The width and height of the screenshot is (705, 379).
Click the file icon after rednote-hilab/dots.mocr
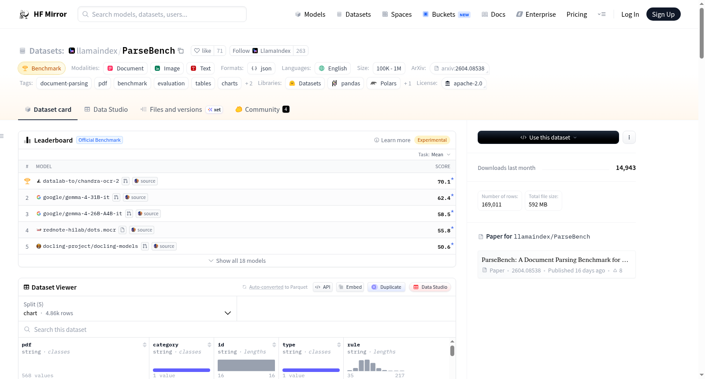[122, 230]
